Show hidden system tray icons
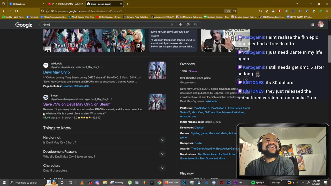This screenshot has height=186, width=331. (x=303, y=183)
